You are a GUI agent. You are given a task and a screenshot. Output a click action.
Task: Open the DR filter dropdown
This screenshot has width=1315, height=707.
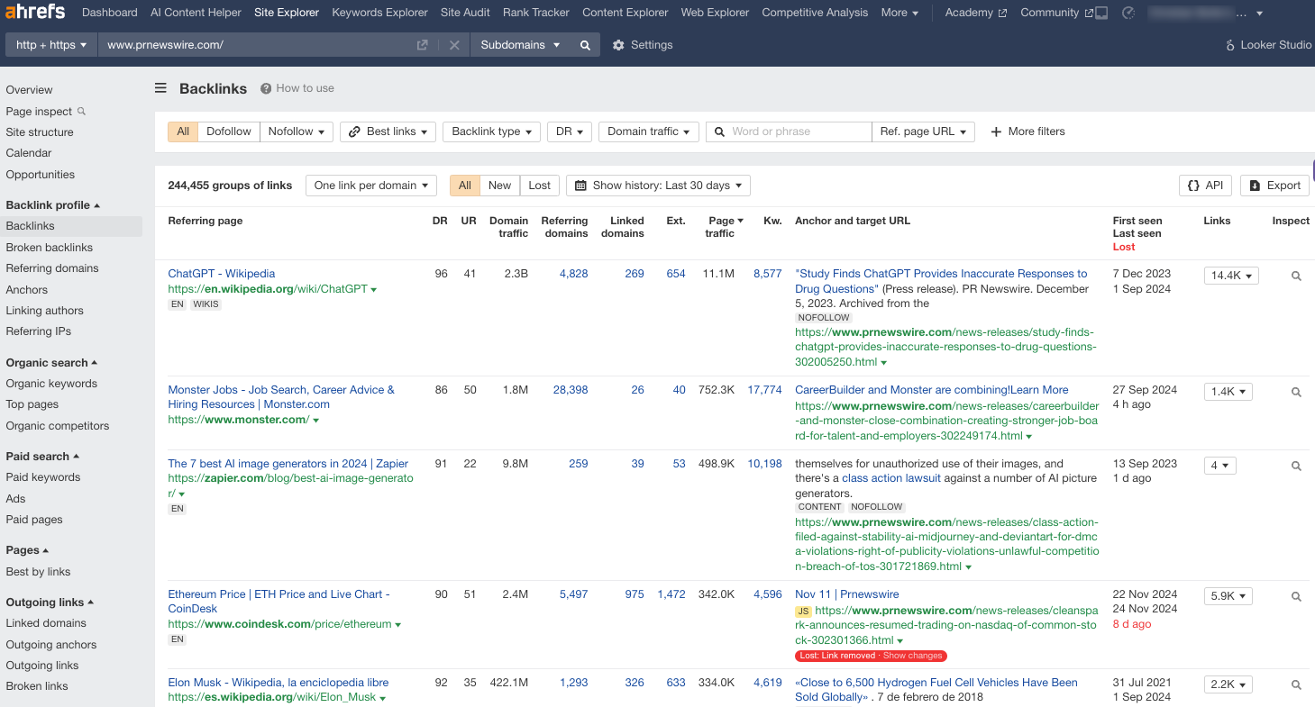tap(570, 131)
